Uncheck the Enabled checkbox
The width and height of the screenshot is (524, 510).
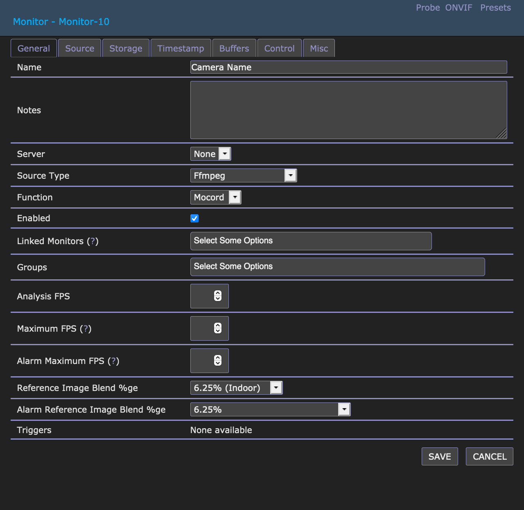[194, 218]
